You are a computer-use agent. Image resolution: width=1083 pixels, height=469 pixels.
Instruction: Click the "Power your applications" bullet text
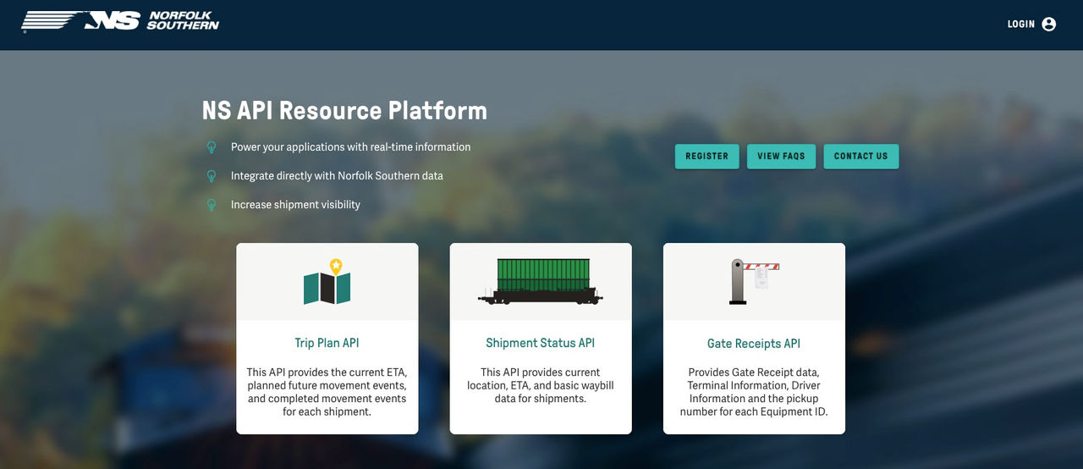pyautogui.click(x=350, y=147)
